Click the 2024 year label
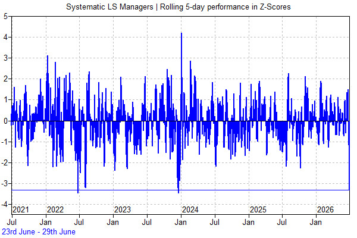This screenshot has height=238, width=357. [190, 209]
